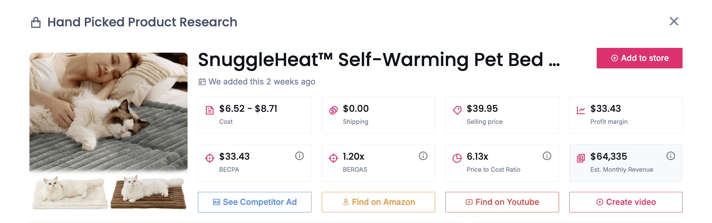
Task: Click the Profit margin chart icon
Action: pyautogui.click(x=581, y=110)
